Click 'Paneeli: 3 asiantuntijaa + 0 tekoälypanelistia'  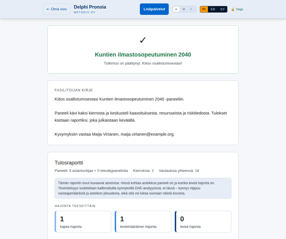click(x=91, y=171)
